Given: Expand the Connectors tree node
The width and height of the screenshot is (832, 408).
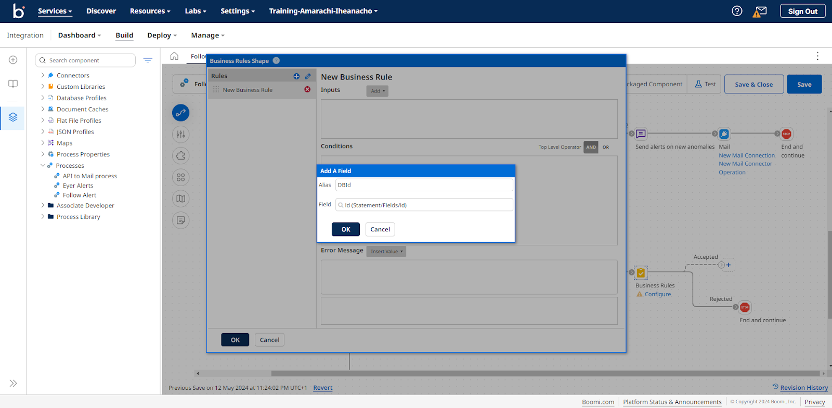Looking at the screenshot, I should (x=43, y=75).
